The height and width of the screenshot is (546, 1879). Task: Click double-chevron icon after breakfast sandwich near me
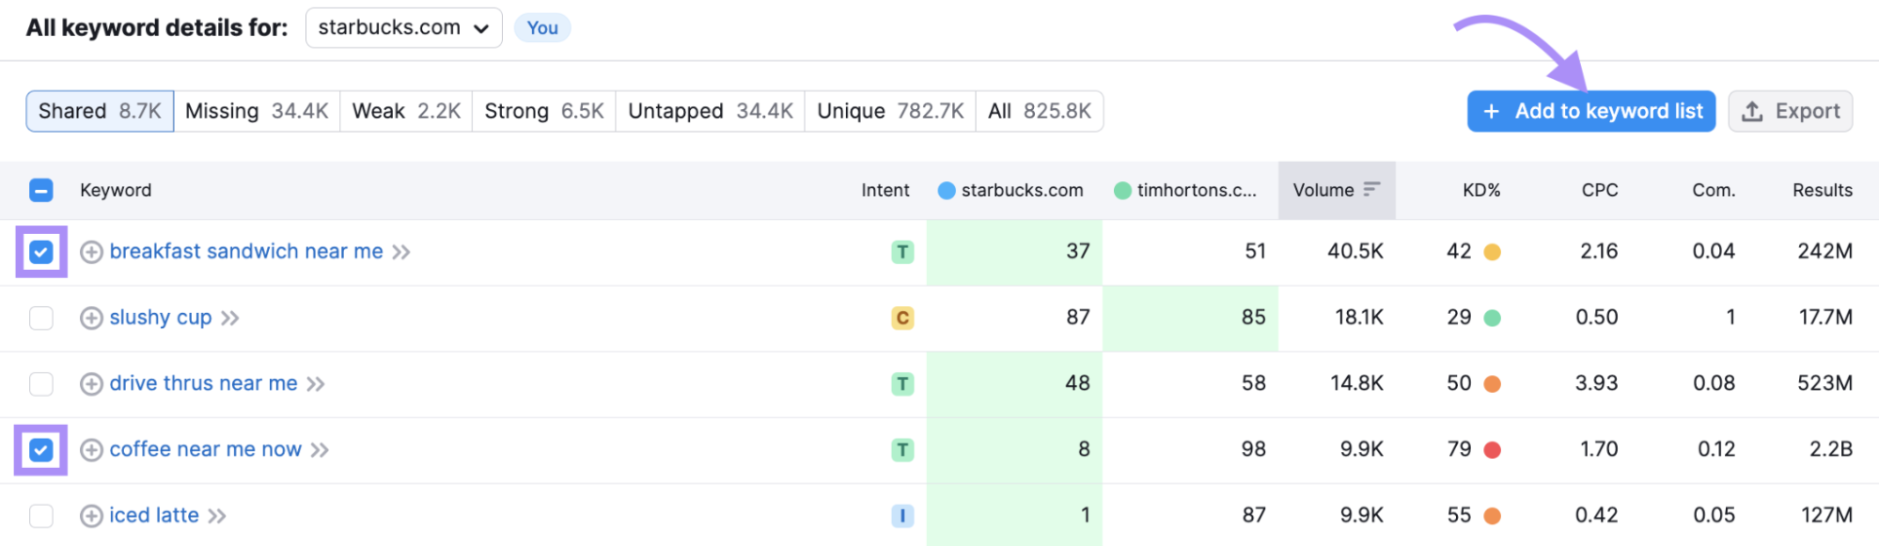(401, 252)
